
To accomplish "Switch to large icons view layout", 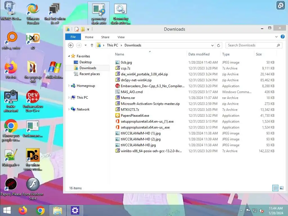I will pos(281,188).
